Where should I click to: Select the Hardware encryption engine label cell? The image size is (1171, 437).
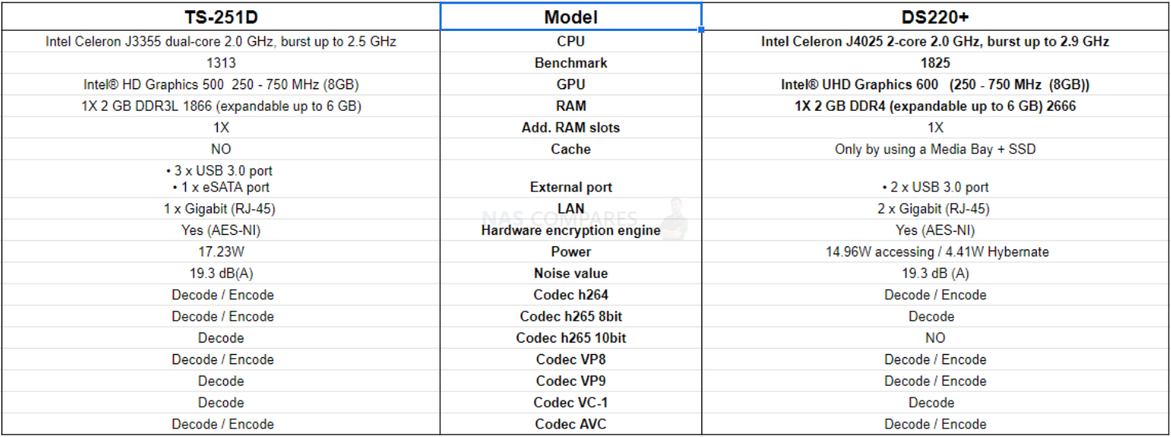coord(571,230)
